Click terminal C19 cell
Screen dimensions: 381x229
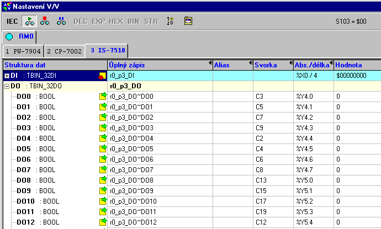point(273,212)
